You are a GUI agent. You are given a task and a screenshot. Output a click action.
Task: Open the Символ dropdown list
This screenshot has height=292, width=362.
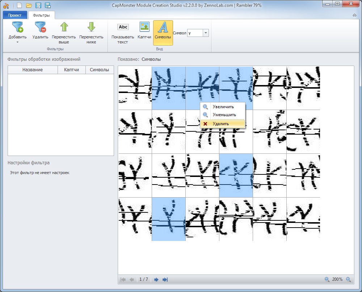(206, 33)
